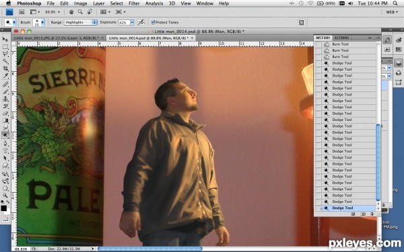Launch Bridge from the application bar
This screenshot has width=404, height=252.
coord(22,12)
